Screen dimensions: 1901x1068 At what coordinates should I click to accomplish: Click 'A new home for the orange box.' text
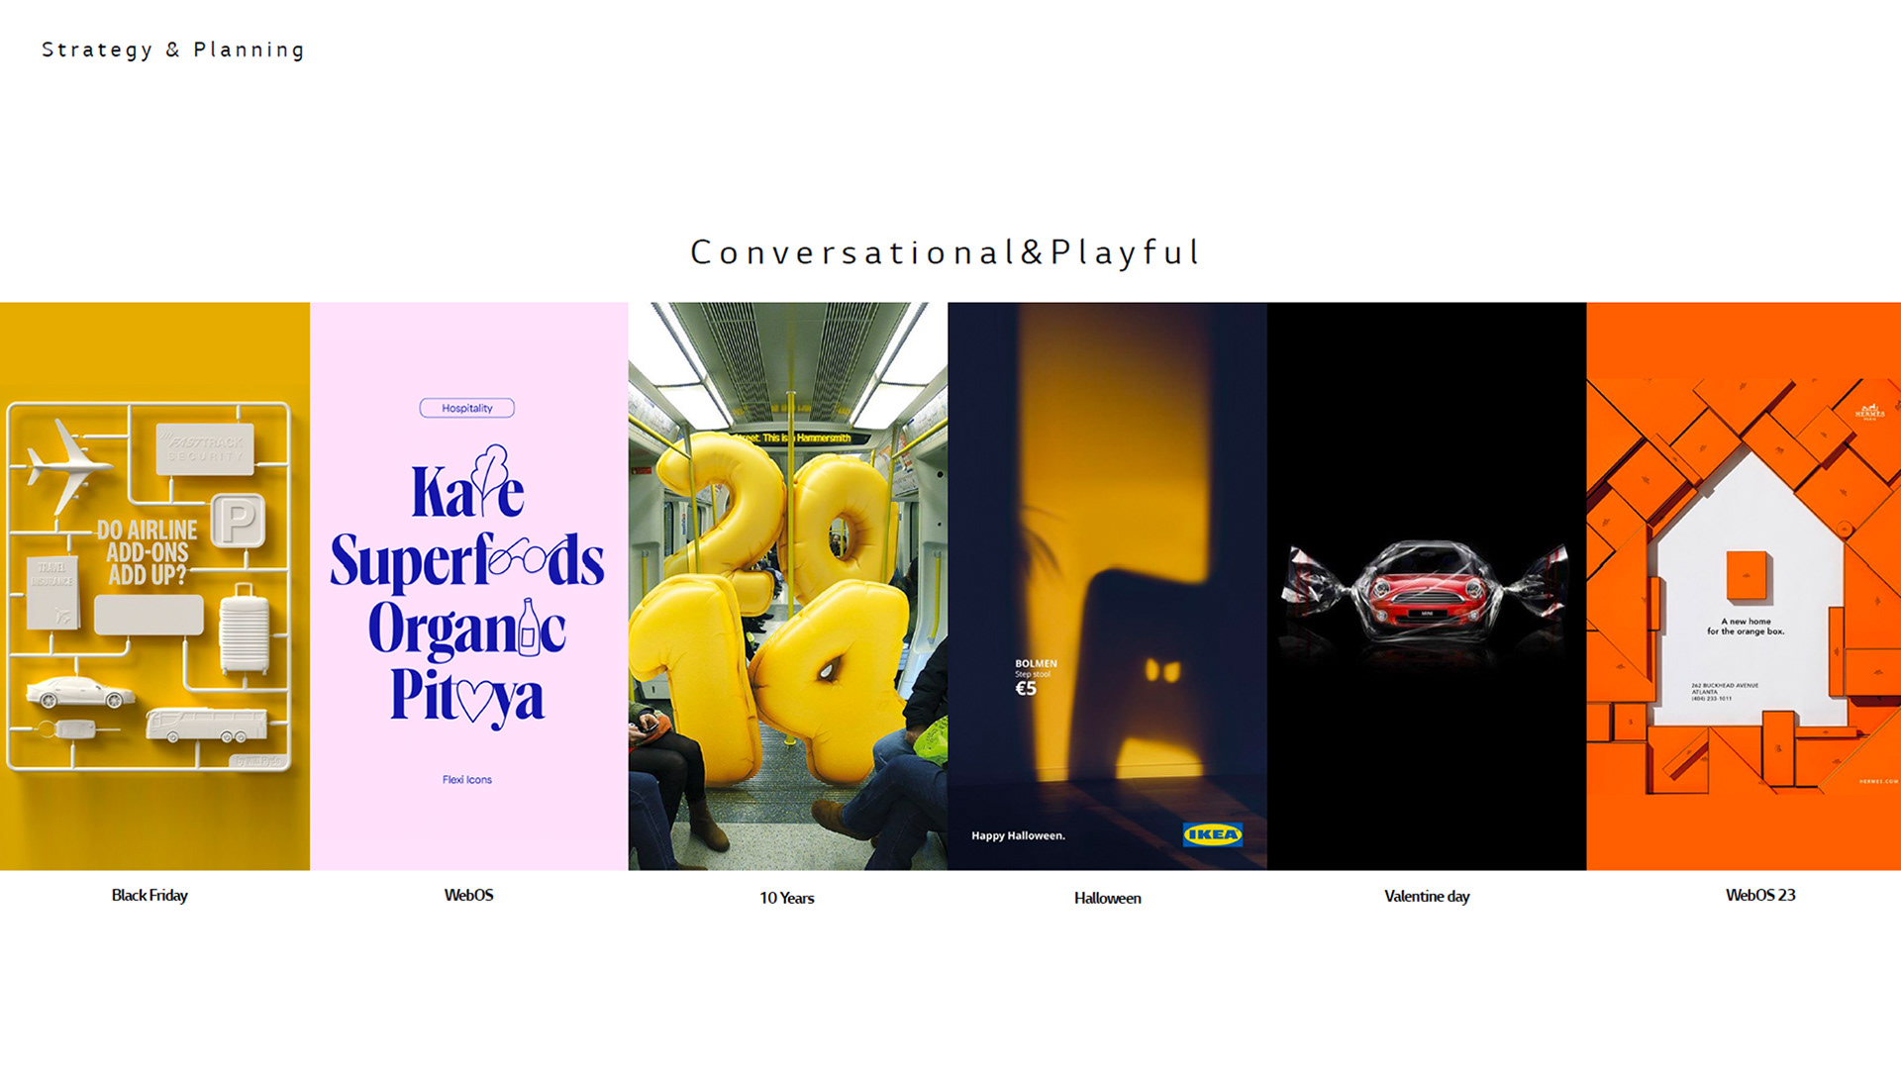pos(1746,627)
